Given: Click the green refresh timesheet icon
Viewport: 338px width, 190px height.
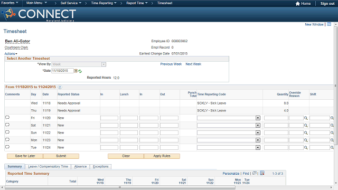Looking at the screenshot, I should coord(80,71).
